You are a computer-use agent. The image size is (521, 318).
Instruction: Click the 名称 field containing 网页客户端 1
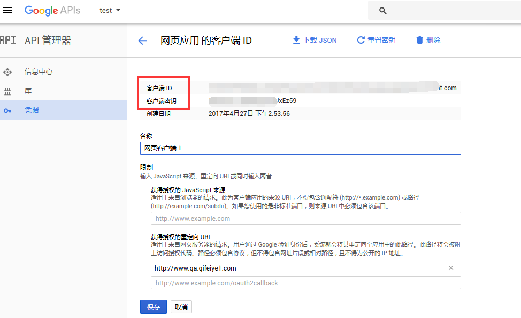[x=301, y=148]
